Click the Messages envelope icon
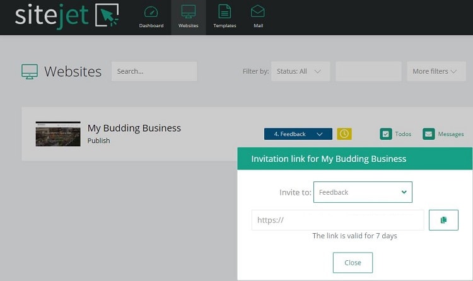Viewport: 473px width, 281px height. (429, 134)
